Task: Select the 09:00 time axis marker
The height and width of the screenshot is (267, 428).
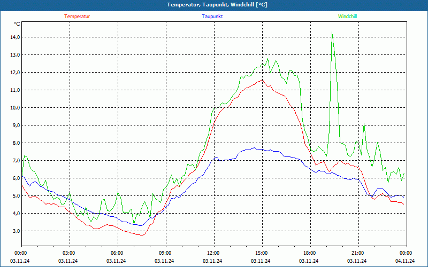Action: (x=165, y=253)
